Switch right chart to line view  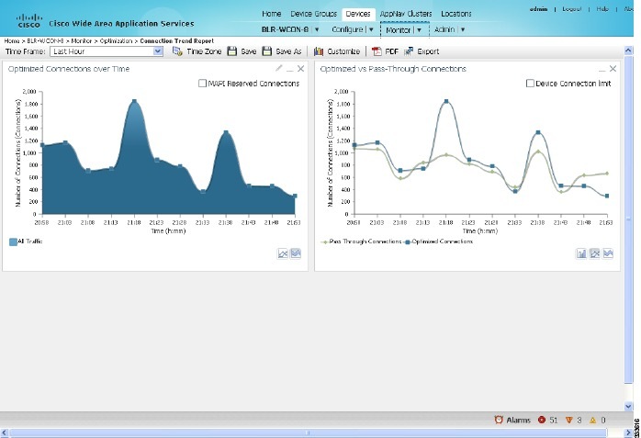(x=595, y=253)
